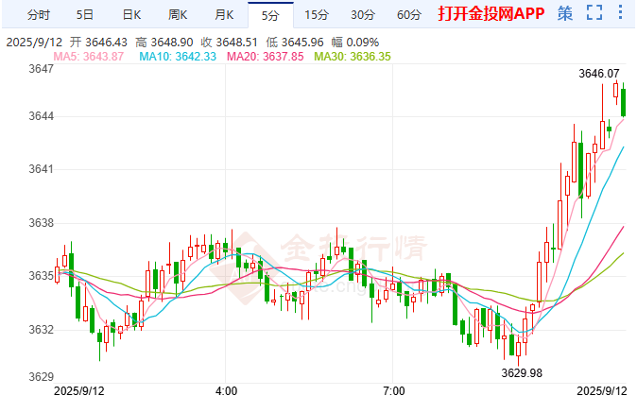Open the three-dot more options menu
The width and height of the screenshot is (637, 396).
[x=620, y=12]
